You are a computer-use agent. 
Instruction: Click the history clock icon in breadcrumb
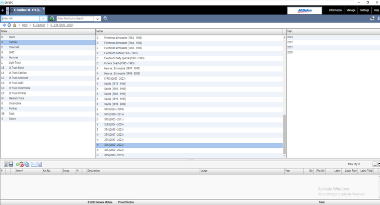point(9,25)
